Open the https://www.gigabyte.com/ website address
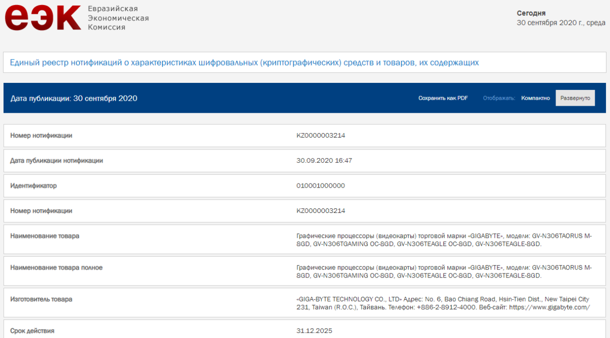This screenshot has width=610, height=338. 549,308
